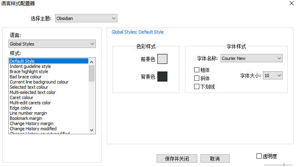Click the foreground color swatch

point(162,59)
